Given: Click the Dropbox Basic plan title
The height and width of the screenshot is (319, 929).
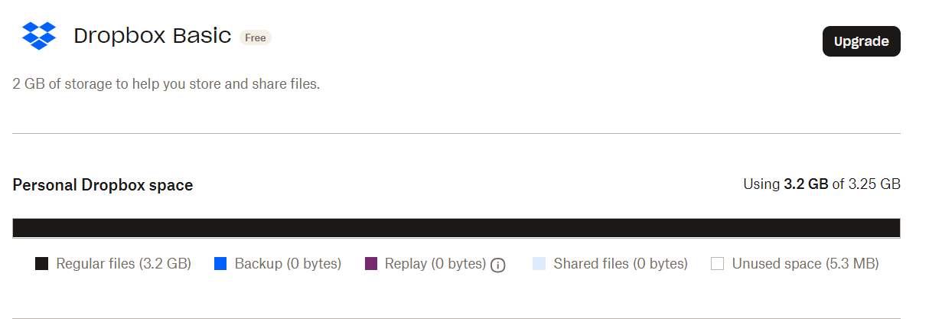Looking at the screenshot, I should tap(152, 36).
